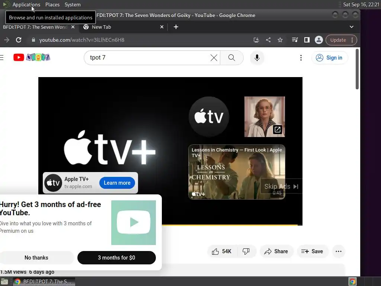Click Chrome icon in bottom panel tray
The image size is (381, 286).
click(352, 282)
